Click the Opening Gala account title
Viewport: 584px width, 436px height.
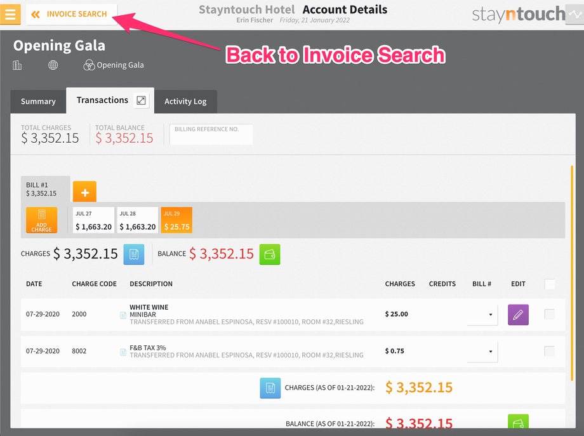[x=59, y=46]
